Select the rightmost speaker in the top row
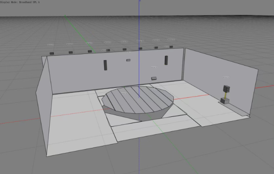 pos(170,47)
